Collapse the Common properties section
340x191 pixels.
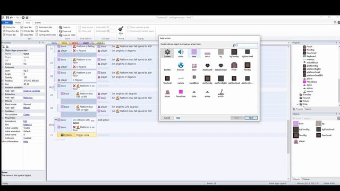click(x=3, y=67)
